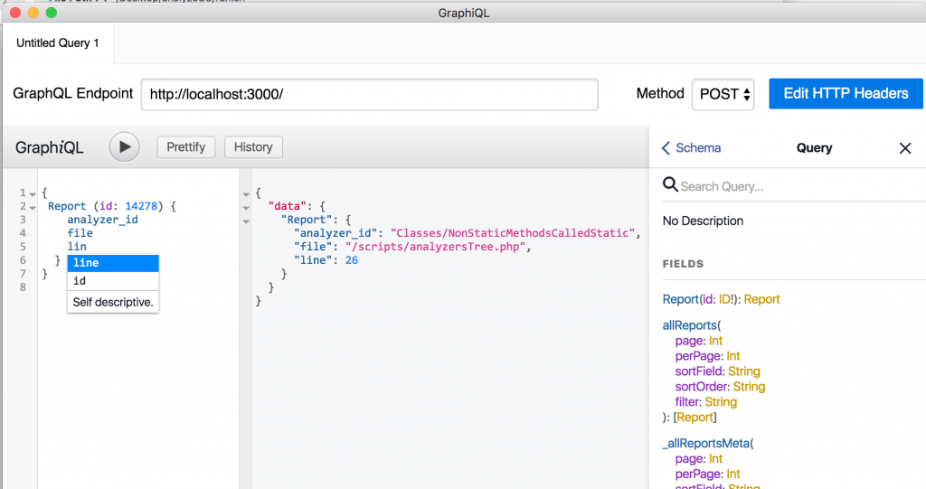Image resolution: width=926 pixels, height=489 pixels.
Task: Open the allReports field documentation
Action: [x=689, y=325]
